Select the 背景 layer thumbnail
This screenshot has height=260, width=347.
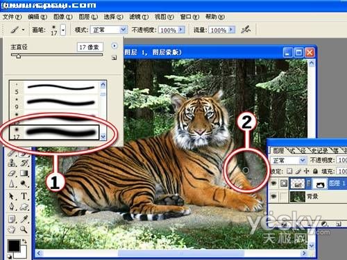[x=297, y=197]
